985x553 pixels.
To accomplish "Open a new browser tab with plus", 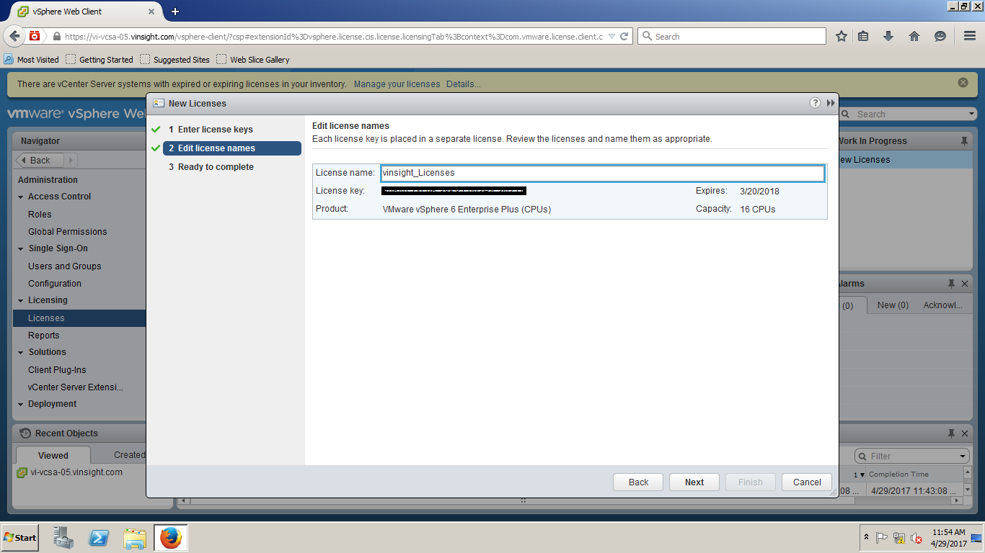I will (x=175, y=12).
